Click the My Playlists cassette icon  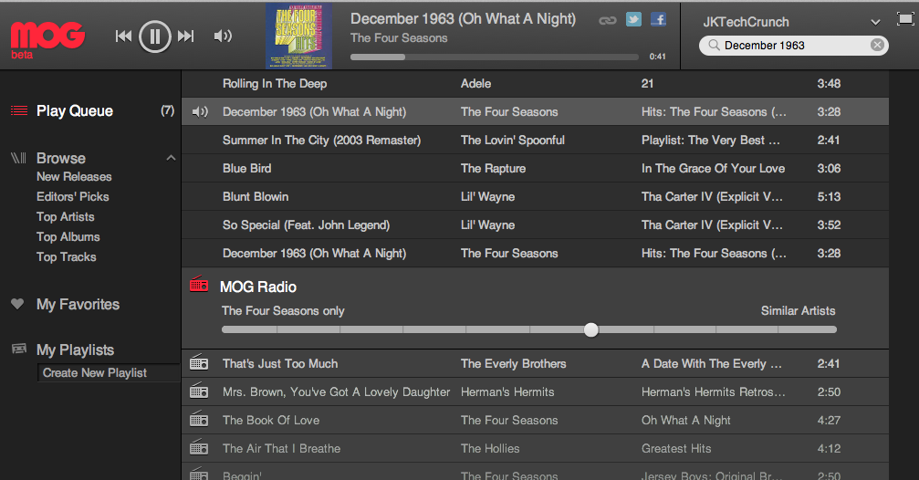pos(19,349)
